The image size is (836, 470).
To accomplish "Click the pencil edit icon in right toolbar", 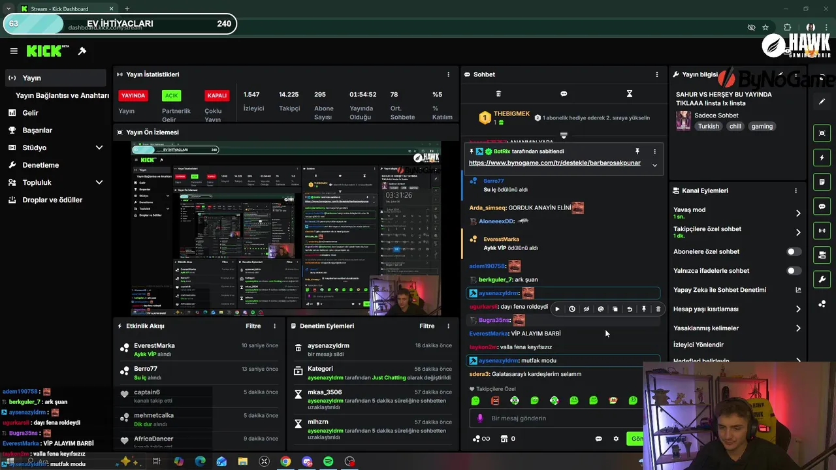I will coord(822,102).
